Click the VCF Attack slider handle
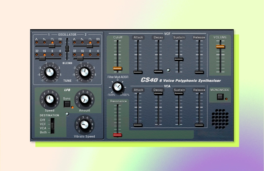 (138, 72)
